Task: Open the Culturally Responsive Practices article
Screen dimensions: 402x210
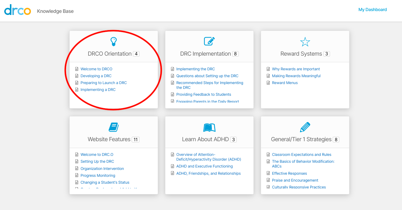Action: point(299,187)
